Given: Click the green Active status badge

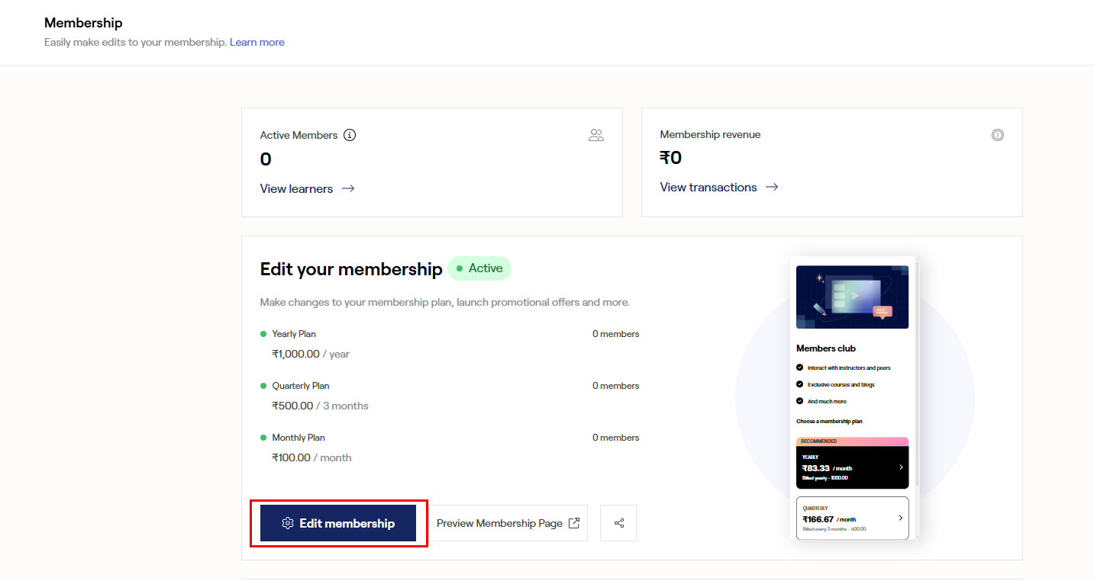Looking at the screenshot, I should 479,268.
